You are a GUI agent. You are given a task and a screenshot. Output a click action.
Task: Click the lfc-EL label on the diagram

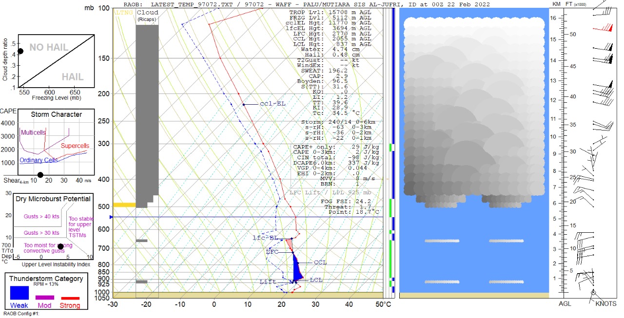pos(265,238)
